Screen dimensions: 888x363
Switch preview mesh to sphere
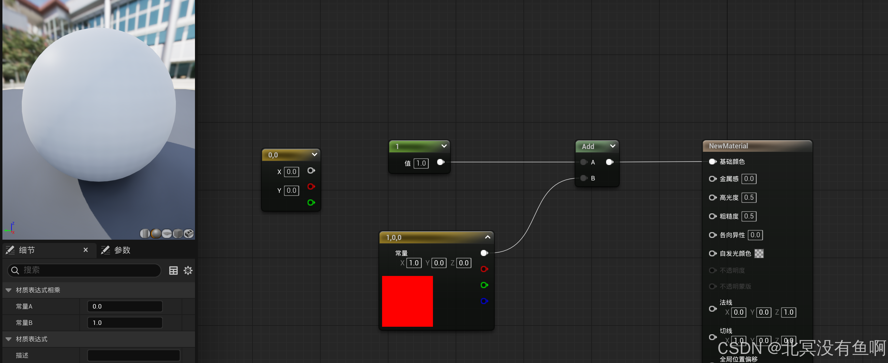[x=156, y=234]
